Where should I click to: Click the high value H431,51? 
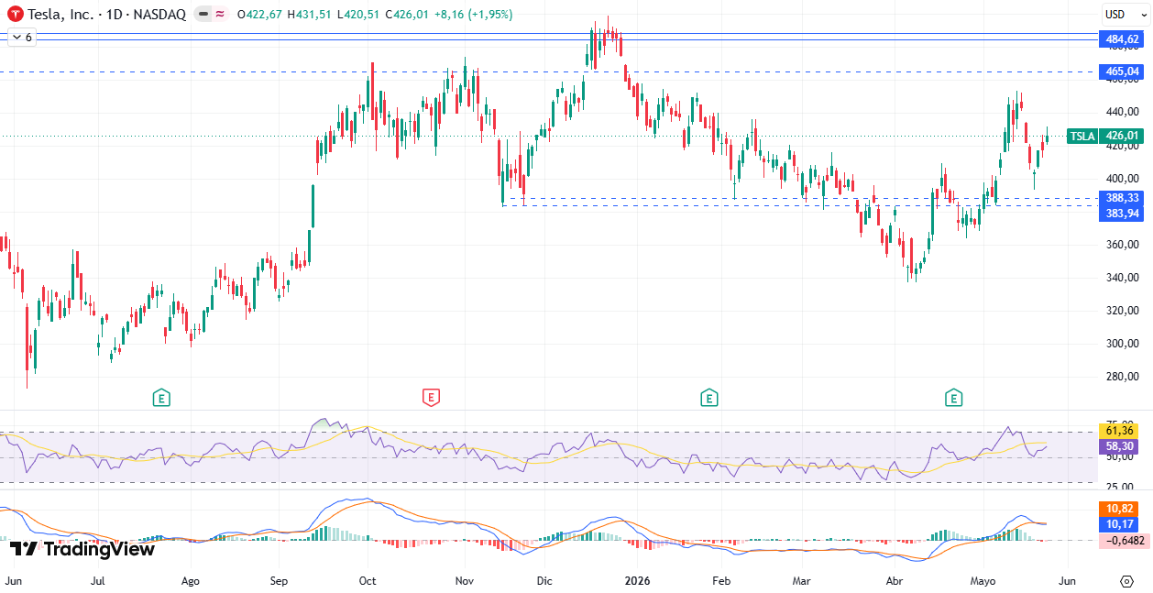(x=310, y=15)
